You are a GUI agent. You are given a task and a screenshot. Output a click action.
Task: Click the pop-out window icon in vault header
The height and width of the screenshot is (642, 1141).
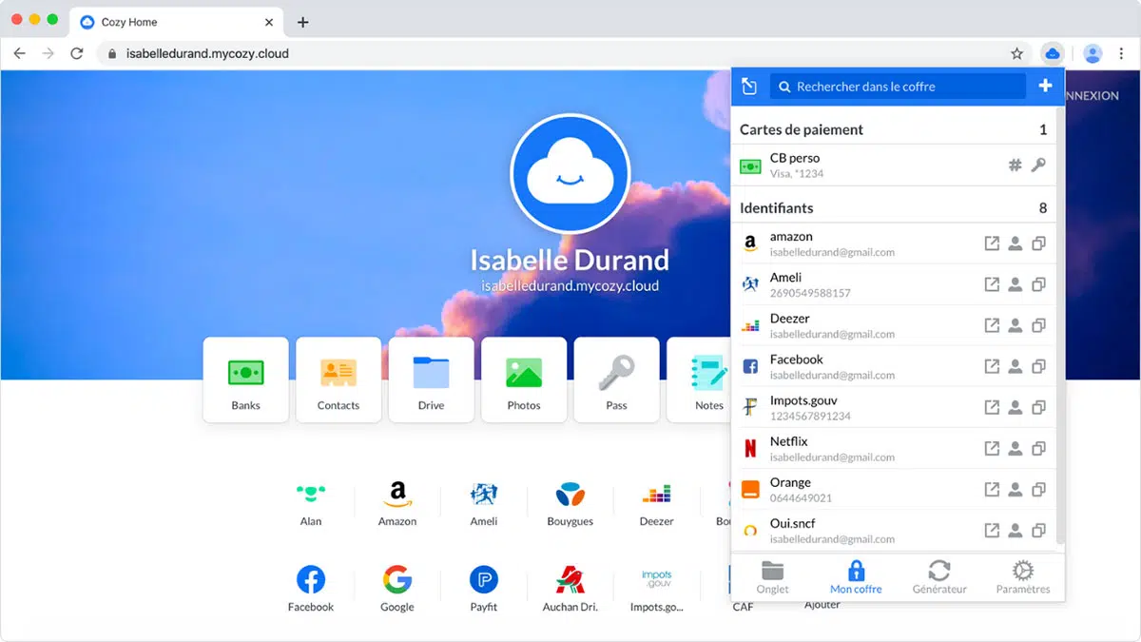[749, 87]
